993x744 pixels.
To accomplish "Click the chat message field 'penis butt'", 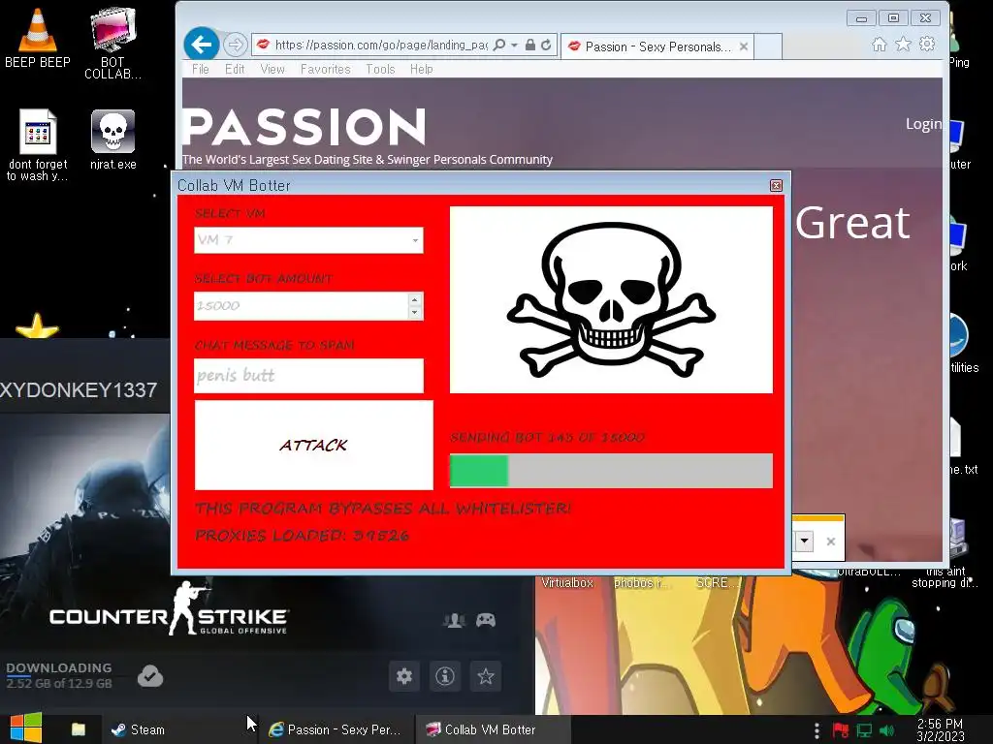I will tap(308, 376).
